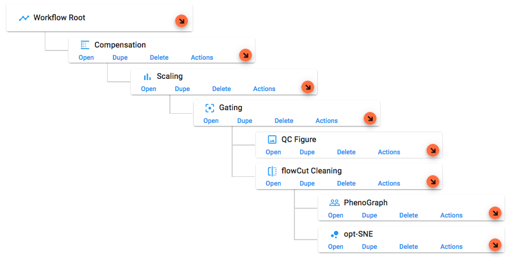Click the QC Figure image icon
Screen dimensions: 512x257
point(272,139)
